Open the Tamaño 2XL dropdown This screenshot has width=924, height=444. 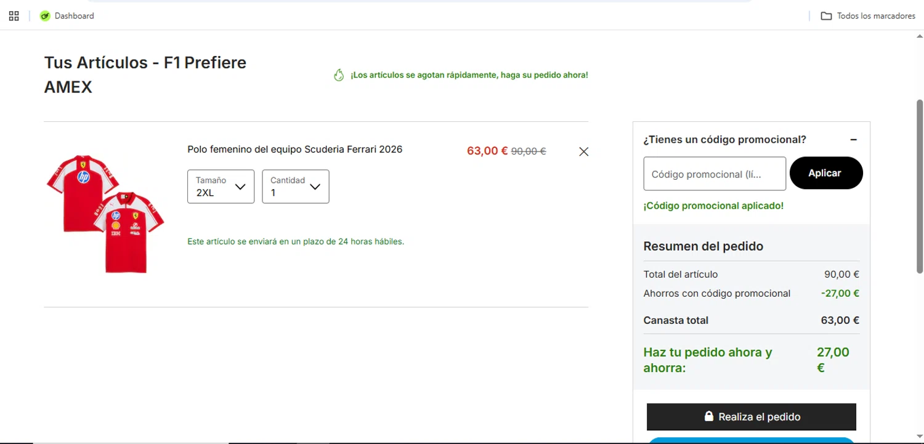click(x=221, y=187)
